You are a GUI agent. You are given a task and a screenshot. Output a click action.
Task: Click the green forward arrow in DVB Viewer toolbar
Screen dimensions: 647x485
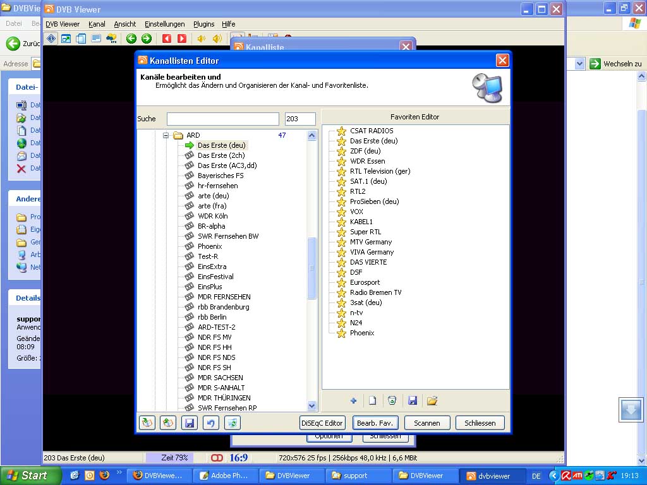coord(147,39)
